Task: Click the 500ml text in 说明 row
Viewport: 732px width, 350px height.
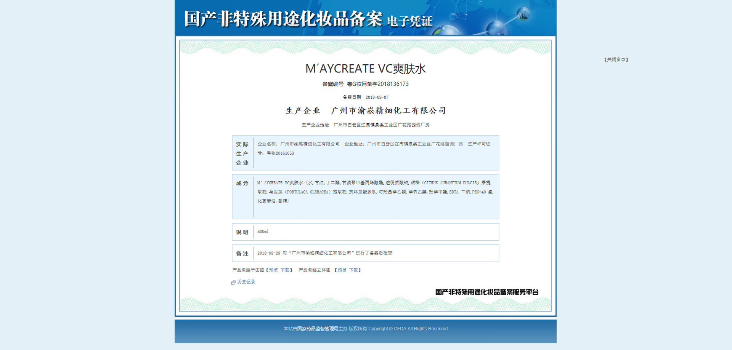Action: (263, 232)
